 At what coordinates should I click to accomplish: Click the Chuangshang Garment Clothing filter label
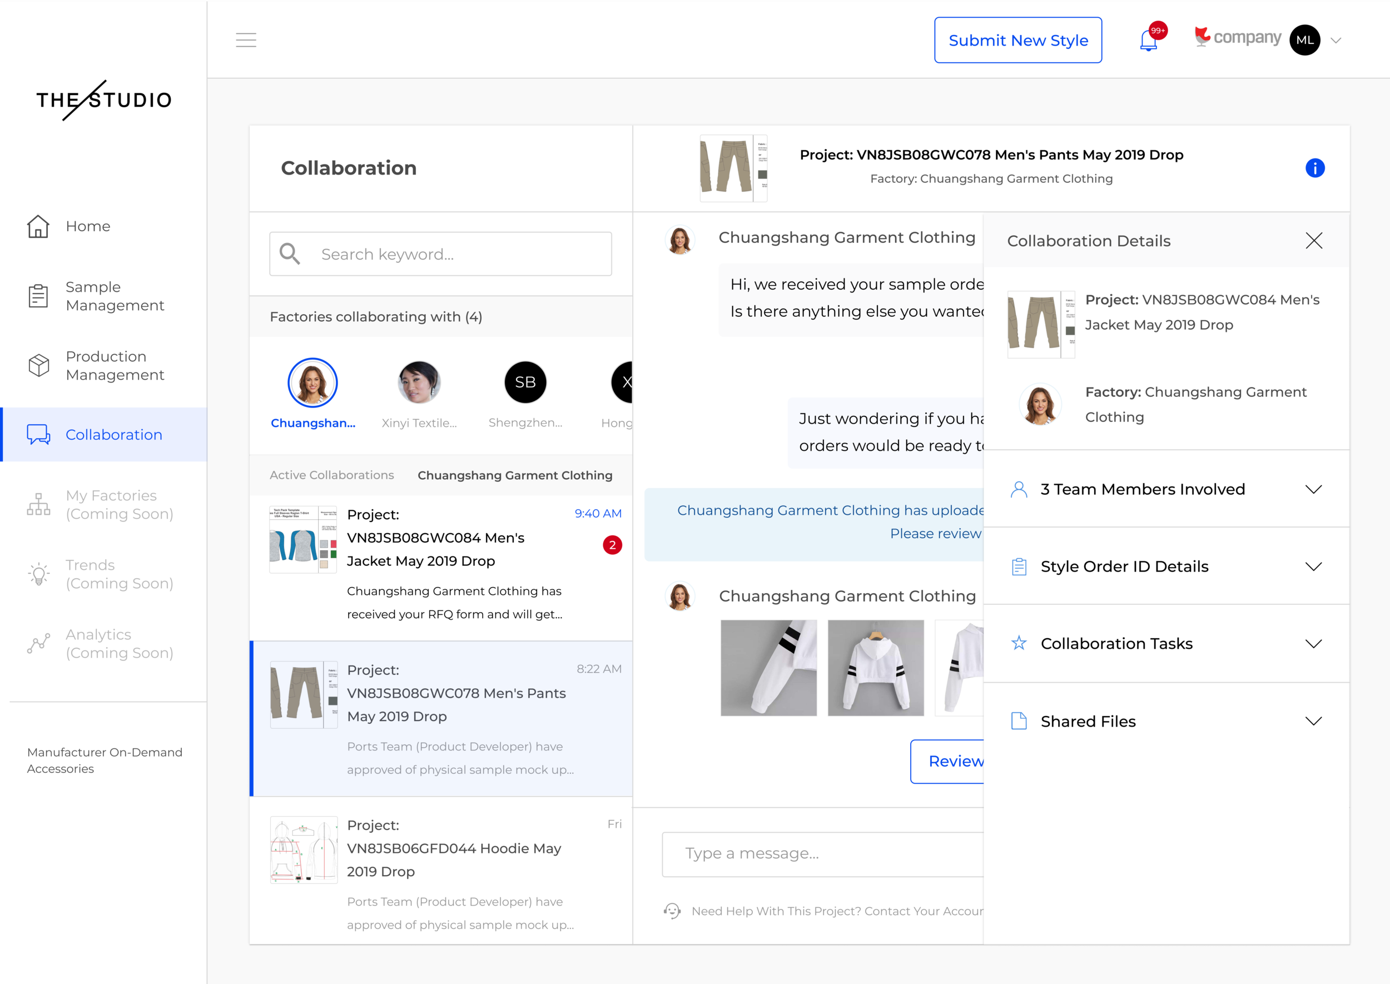coord(515,475)
